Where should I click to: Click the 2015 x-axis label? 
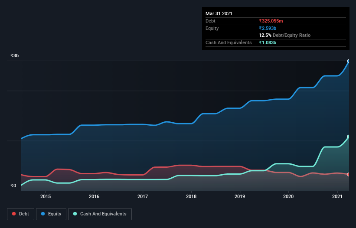point(46,196)
